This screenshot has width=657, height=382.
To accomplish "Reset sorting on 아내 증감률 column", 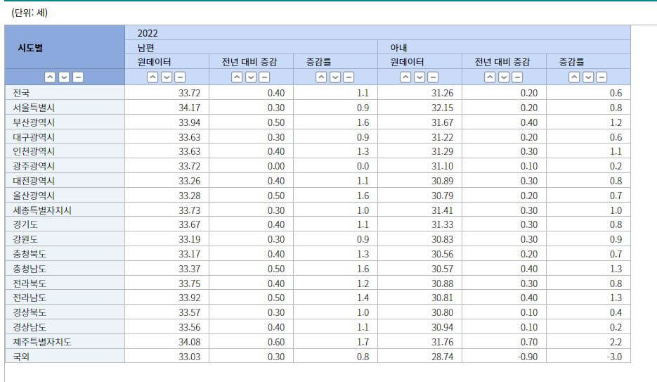I will click(601, 77).
